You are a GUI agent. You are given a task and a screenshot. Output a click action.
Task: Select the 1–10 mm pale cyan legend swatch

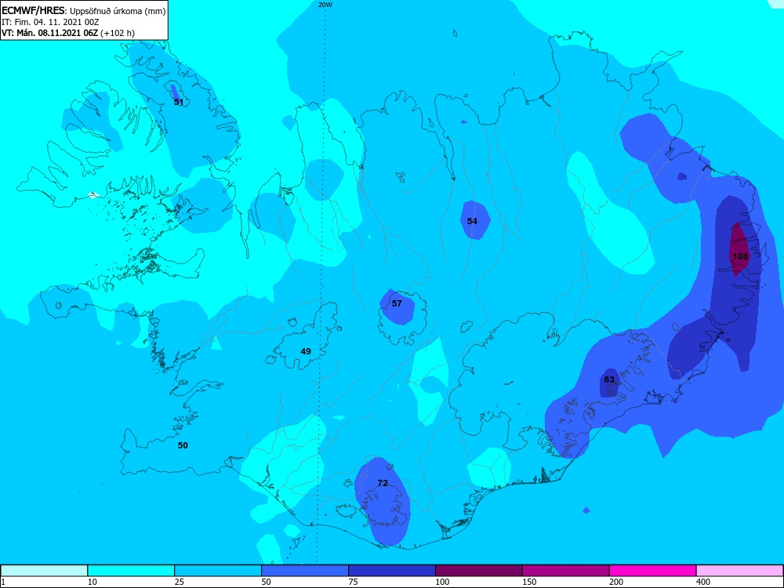click(44, 571)
